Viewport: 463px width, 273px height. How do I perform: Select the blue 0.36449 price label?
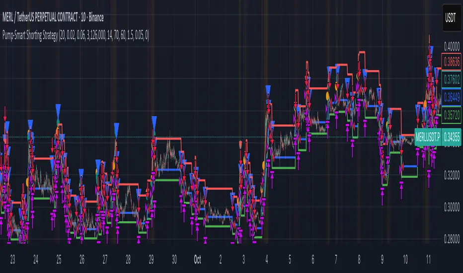click(452, 97)
